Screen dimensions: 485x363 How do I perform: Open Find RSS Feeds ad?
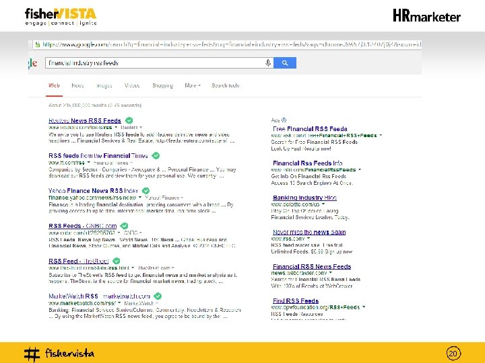[296, 300]
